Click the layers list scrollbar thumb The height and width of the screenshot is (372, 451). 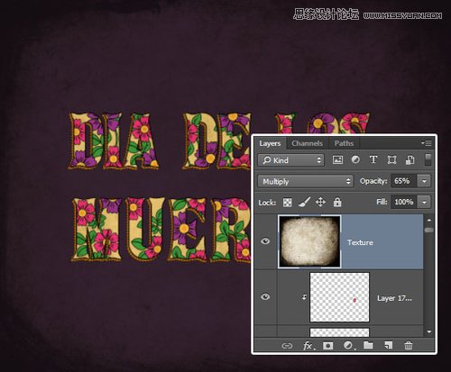click(x=429, y=230)
